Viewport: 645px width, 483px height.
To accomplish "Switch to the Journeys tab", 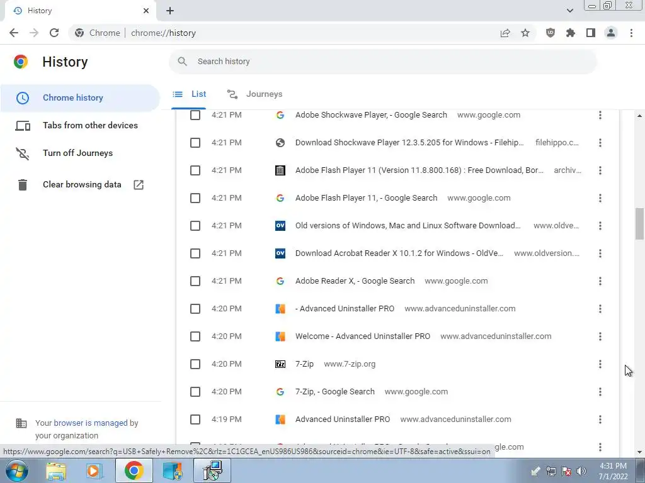I will (x=255, y=94).
